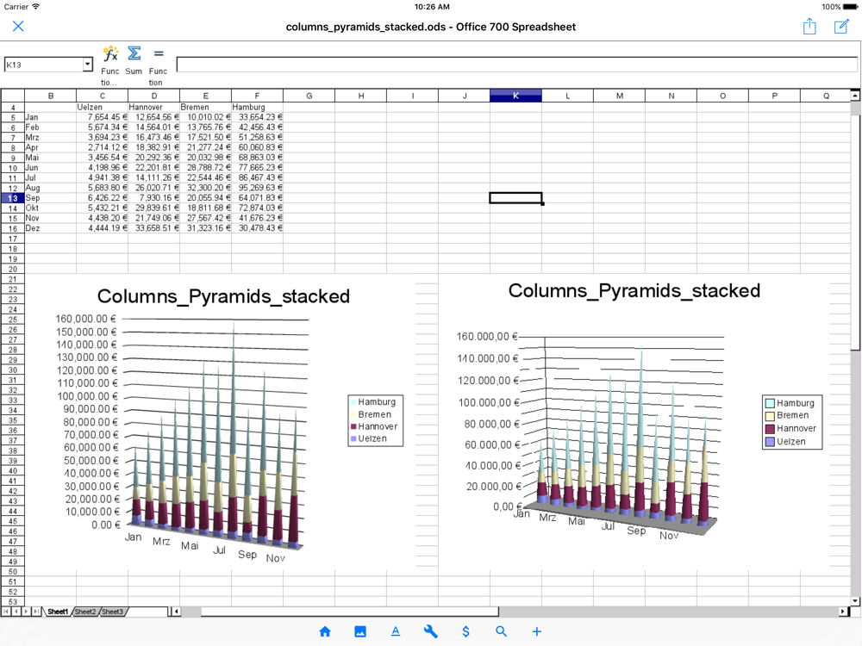Switch to the Sheet3 tab
Screen dimensions: 862x646
click(113, 612)
